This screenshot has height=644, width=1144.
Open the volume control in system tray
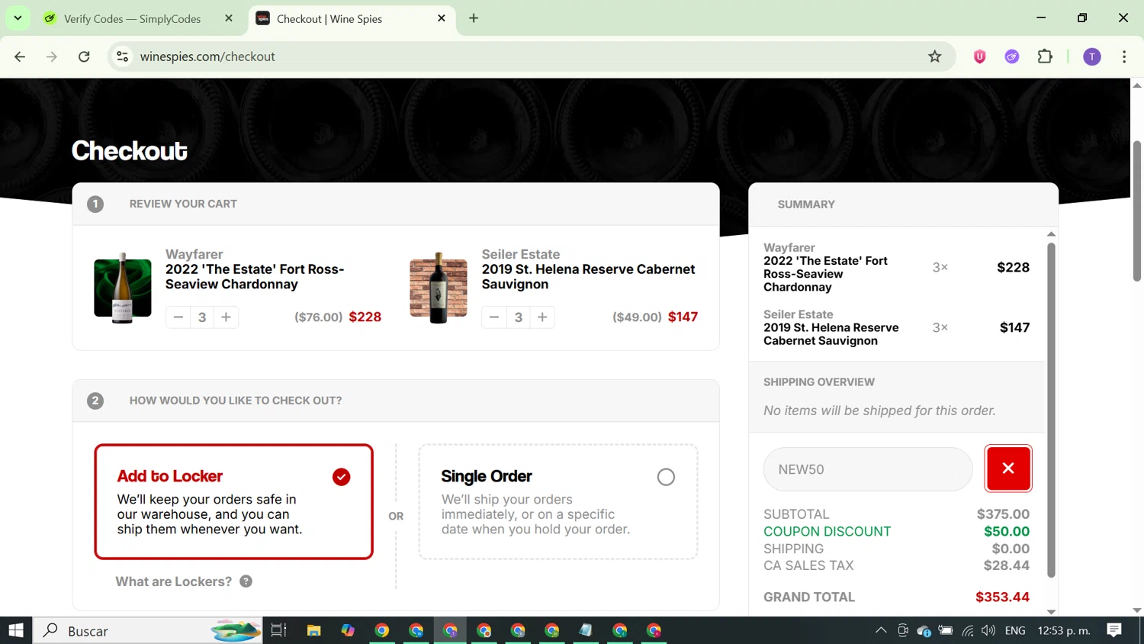click(988, 630)
